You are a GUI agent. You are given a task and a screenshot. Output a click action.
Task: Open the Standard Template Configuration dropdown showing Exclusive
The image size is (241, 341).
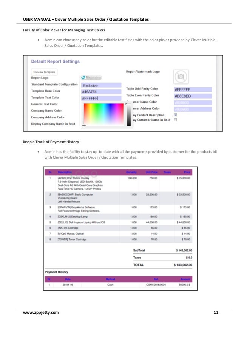(101, 85)
